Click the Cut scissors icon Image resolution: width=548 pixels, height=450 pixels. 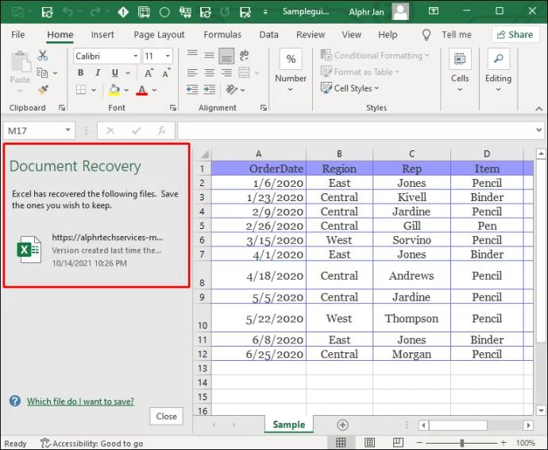[x=43, y=56]
